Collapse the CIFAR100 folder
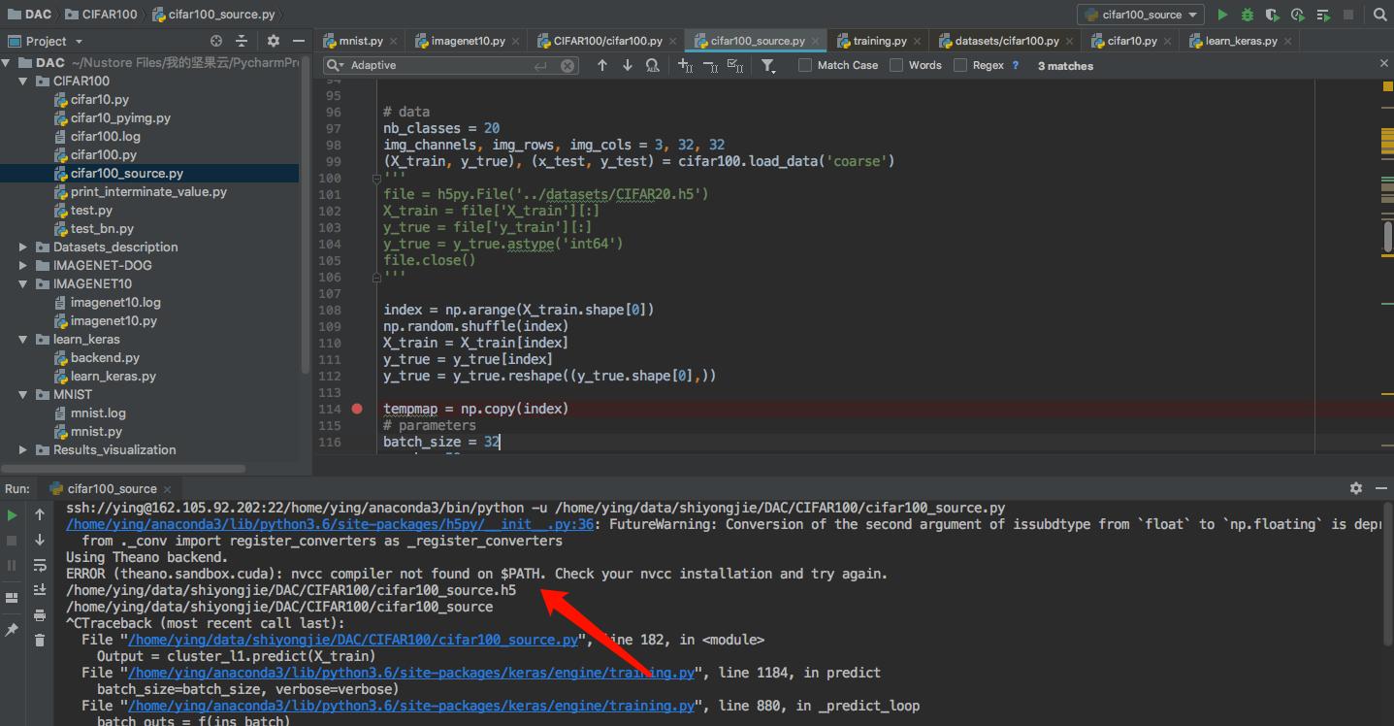This screenshot has height=726, width=1394. tap(23, 81)
